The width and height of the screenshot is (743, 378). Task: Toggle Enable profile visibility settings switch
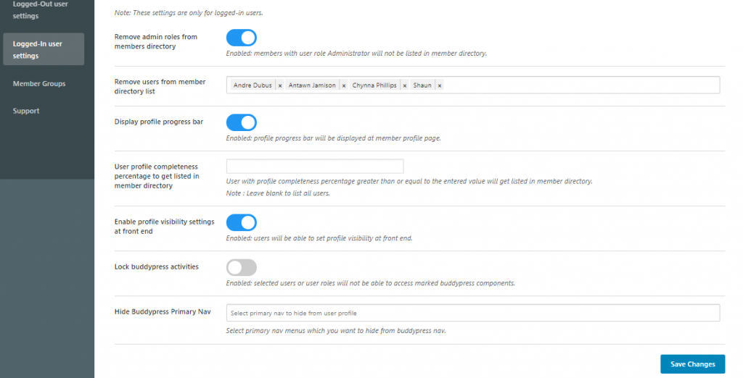tap(242, 222)
